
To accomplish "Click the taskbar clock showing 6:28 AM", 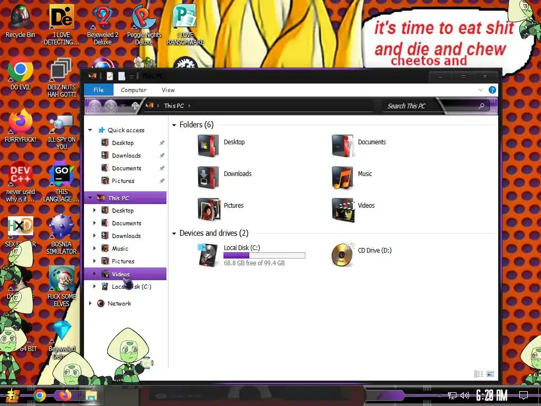I will (x=492, y=395).
